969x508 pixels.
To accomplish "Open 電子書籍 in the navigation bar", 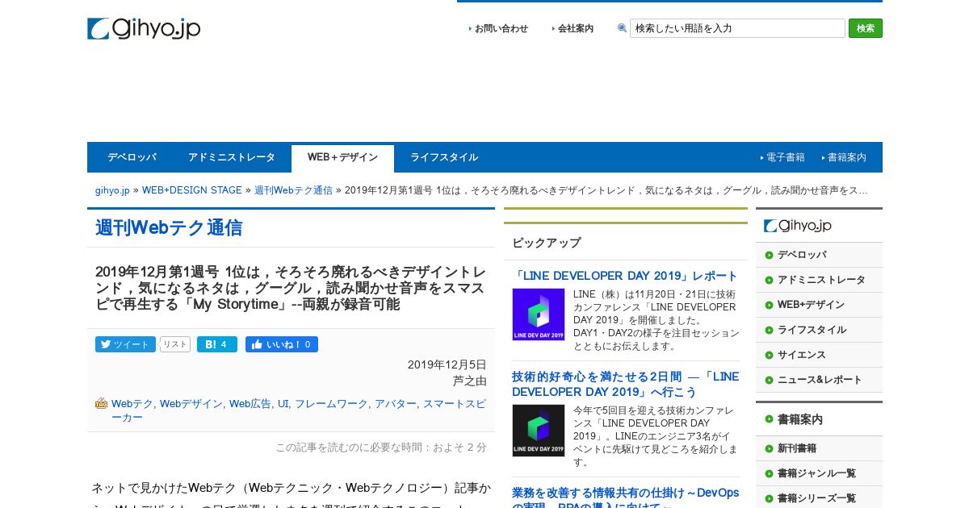I will [785, 157].
